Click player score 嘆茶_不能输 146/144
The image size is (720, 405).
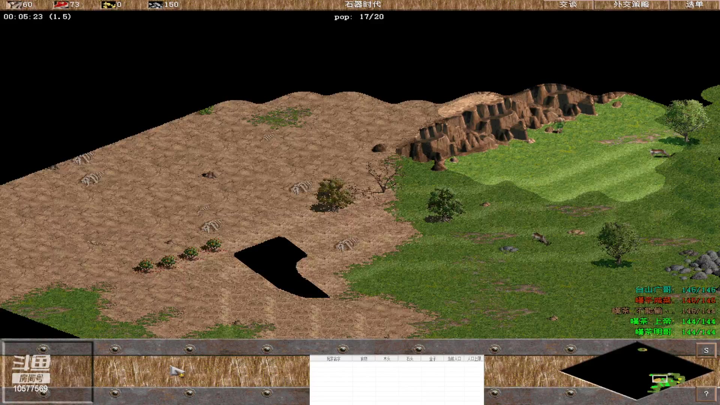point(664,311)
